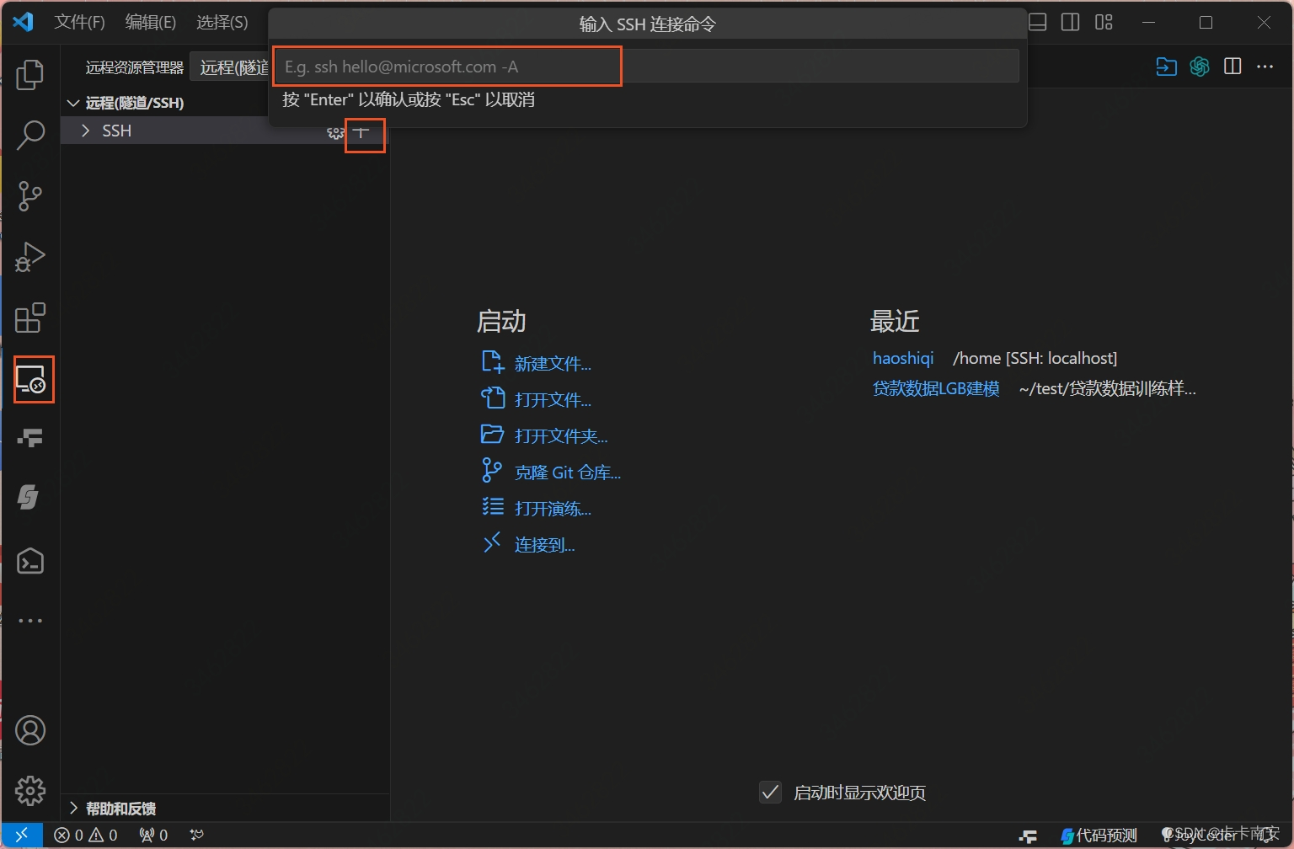Select the Remote Explorer activity bar icon
The width and height of the screenshot is (1294, 849).
[x=33, y=379]
